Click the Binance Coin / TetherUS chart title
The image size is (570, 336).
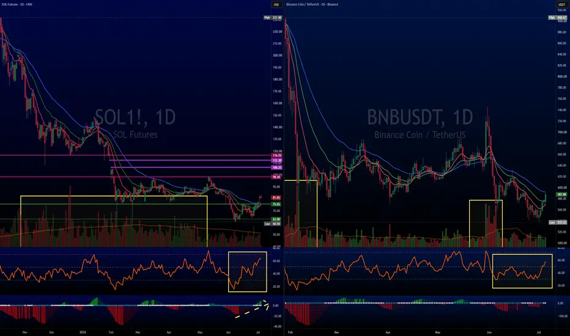[312, 4]
